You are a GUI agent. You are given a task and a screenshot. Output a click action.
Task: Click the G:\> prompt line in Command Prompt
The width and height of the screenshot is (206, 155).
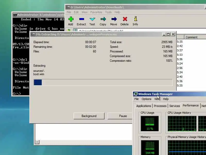[x=17, y=94]
